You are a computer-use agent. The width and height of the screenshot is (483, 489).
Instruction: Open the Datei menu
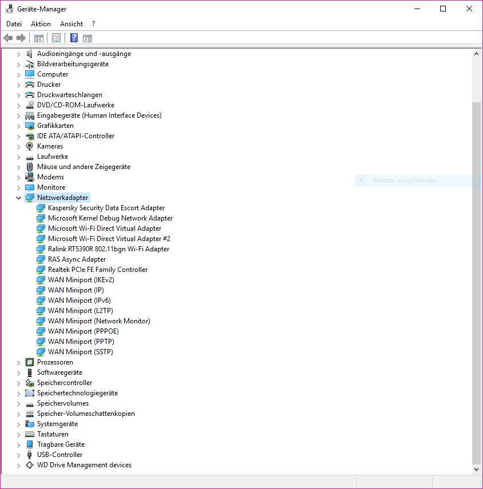(14, 24)
